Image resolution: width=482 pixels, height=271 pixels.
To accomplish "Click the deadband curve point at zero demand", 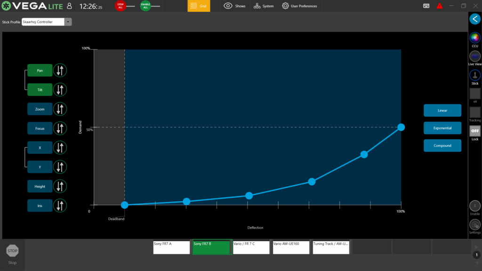I will 124,205.
